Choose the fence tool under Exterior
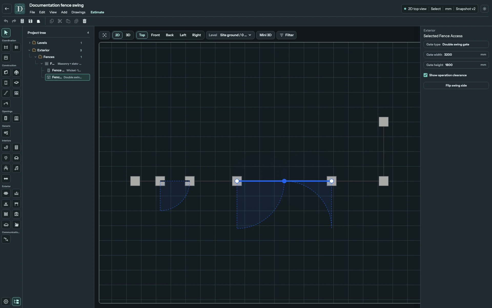This screenshot has height=308, width=492. (6, 214)
